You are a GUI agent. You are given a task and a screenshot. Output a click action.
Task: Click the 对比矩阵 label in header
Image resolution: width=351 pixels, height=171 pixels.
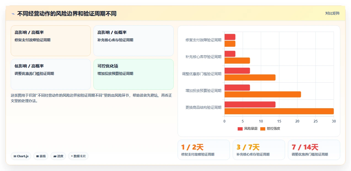332,13
